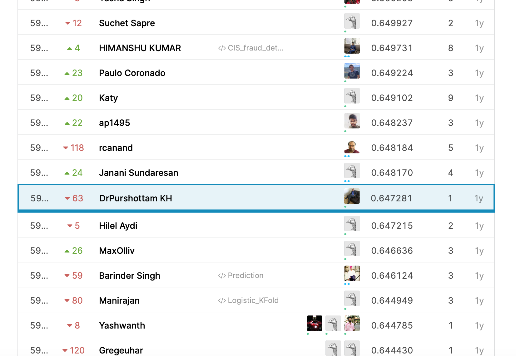Open the CIS_fraud_det... notebook link
Screen dimensions: 516x356
(x=251, y=48)
